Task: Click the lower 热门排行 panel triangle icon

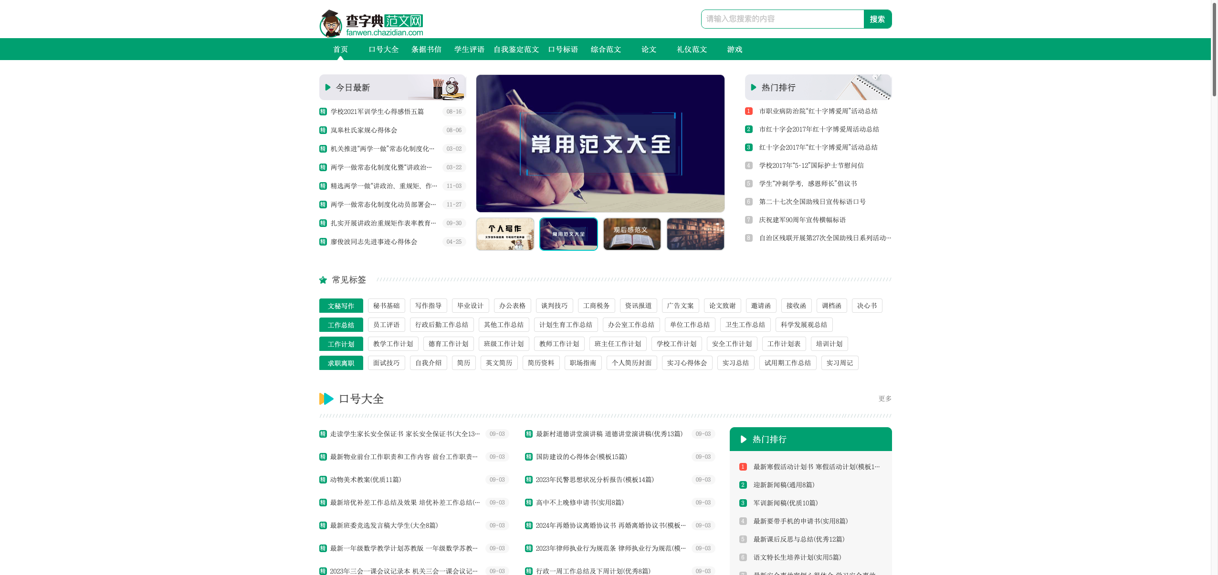Action: 743,439
